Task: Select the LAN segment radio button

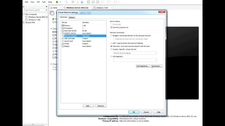Action: point(111,56)
